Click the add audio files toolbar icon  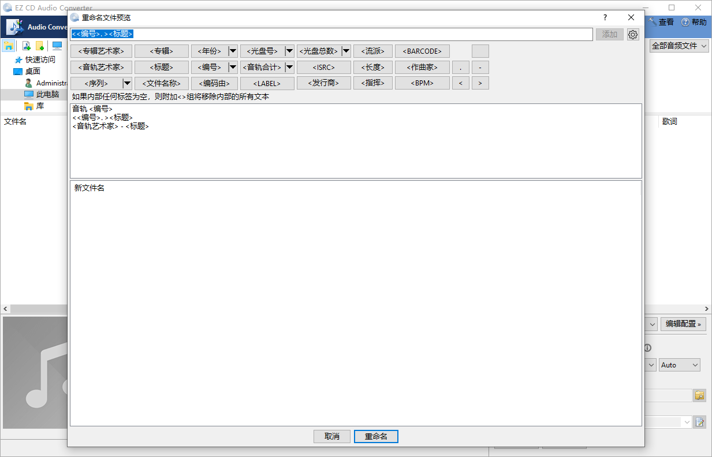click(x=27, y=45)
